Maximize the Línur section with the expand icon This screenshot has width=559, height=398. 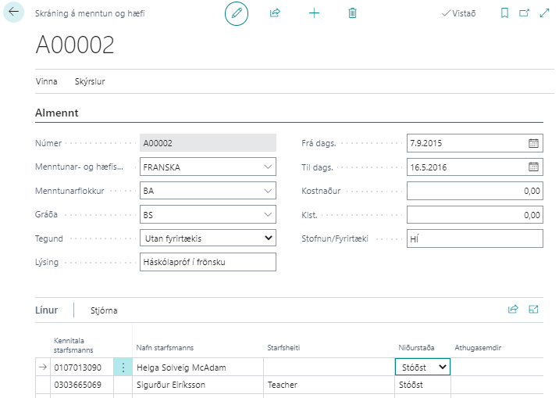point(534,310)
